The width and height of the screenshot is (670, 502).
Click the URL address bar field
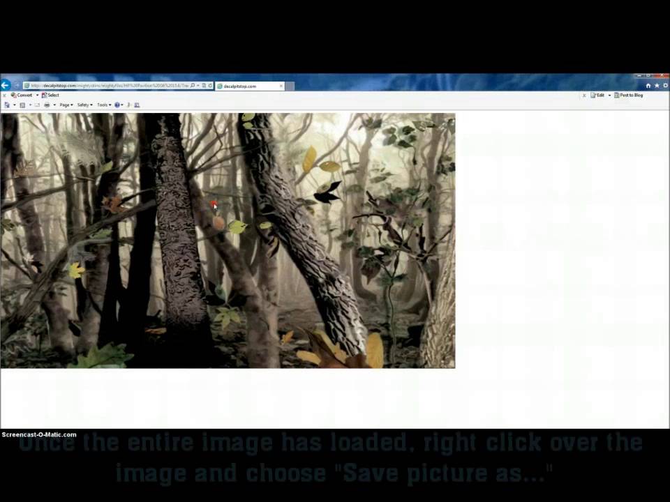108,86
